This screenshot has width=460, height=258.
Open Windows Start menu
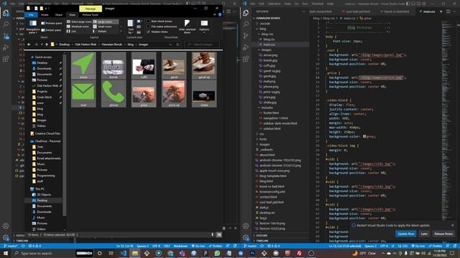point(6,253)
